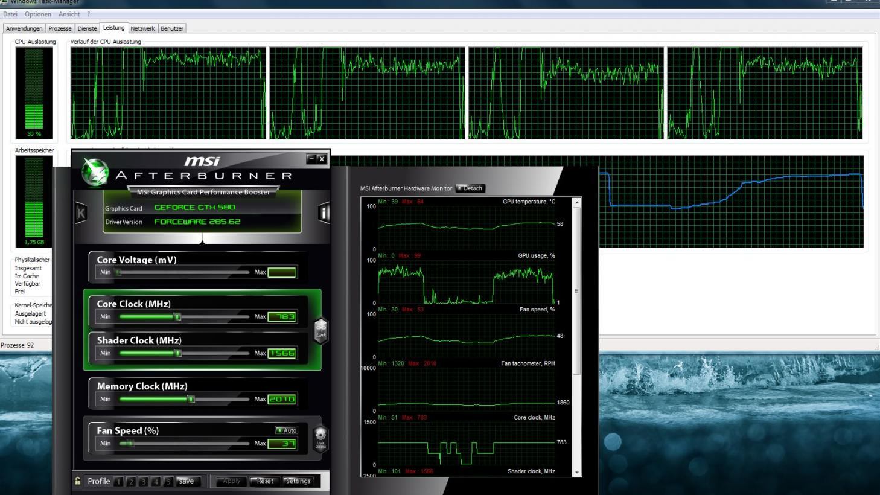This screenshot has height=495, width=880.
Task: Open the ? help menu in Task Manager
Action: point(89,14)
